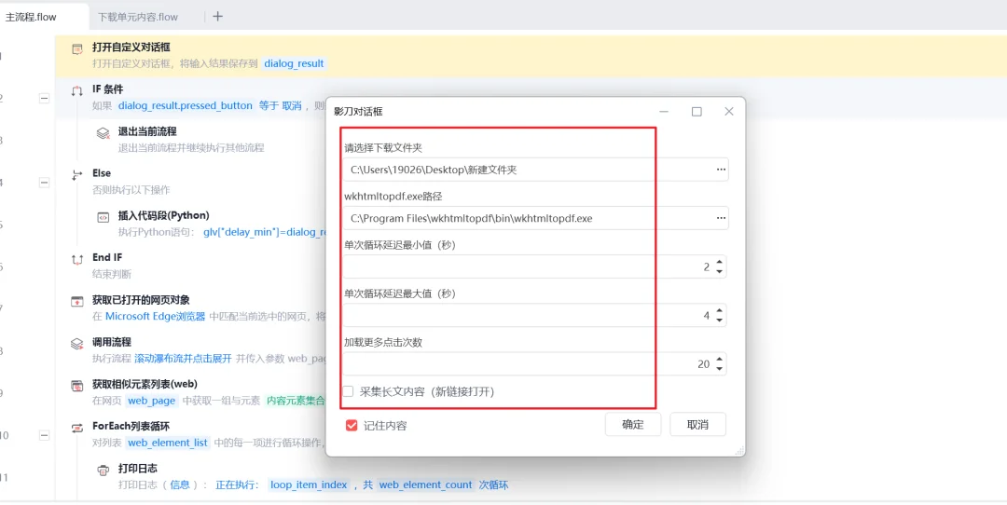The width and height of the screenshot is (1007, 505).
Task: Click the 请选择下载文件夹 label
Action: [383, 148]
